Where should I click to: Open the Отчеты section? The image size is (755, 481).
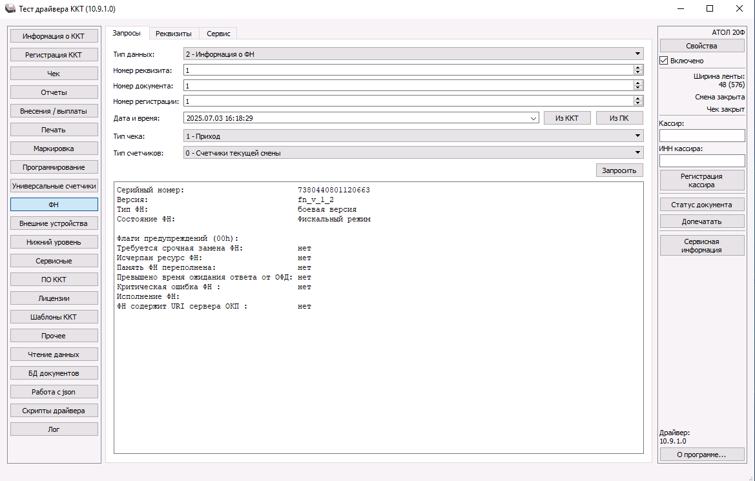(x=54, y=92)
